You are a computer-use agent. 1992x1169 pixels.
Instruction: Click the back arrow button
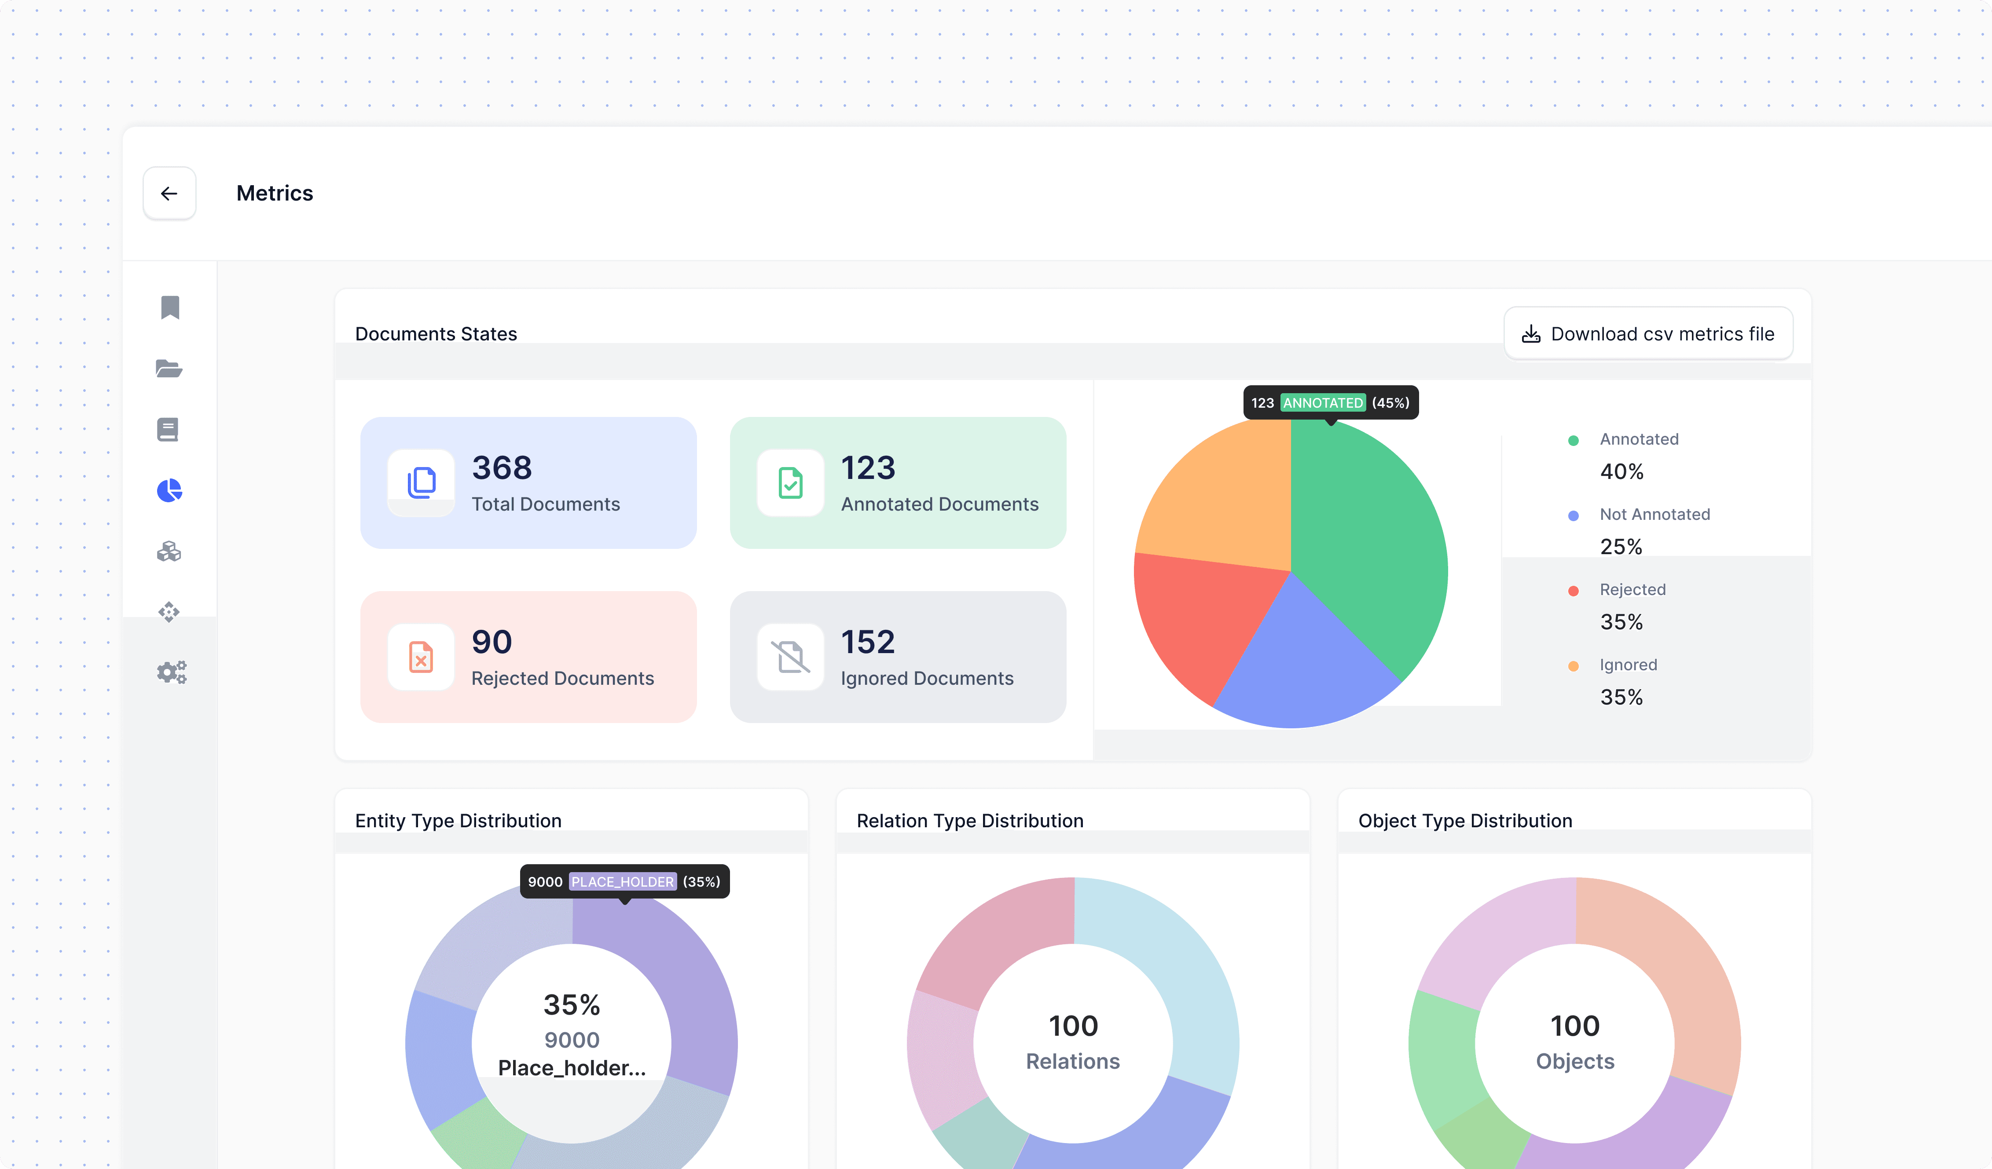tap(169, 194)
